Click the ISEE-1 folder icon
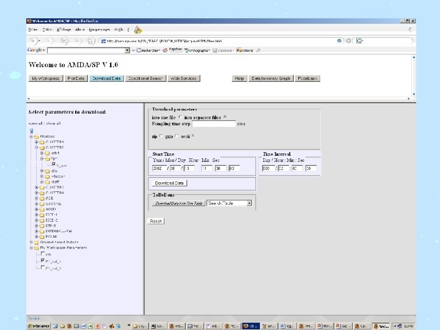Image resolution: width=440 pixels, height=330 pixels. pyautogui.click(x=42, y=215)
